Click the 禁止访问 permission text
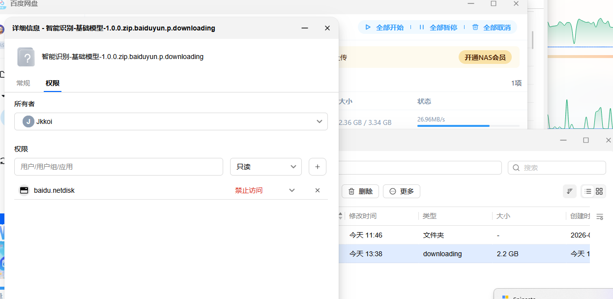 [249, 190]
